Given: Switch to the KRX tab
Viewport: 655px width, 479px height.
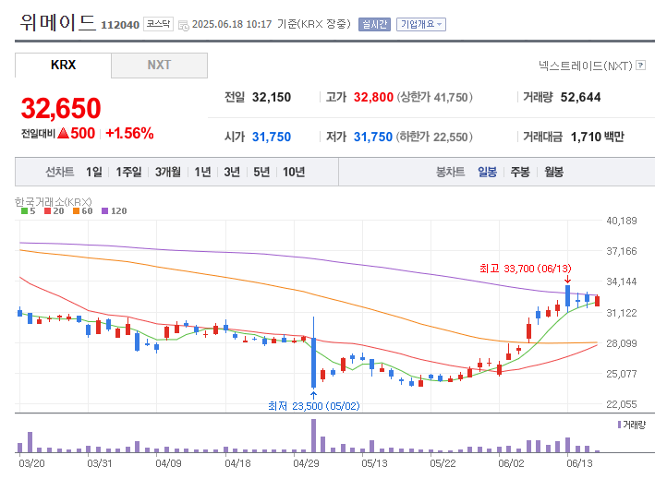Looking at the screenshot, I should click(x=63, y=66).
